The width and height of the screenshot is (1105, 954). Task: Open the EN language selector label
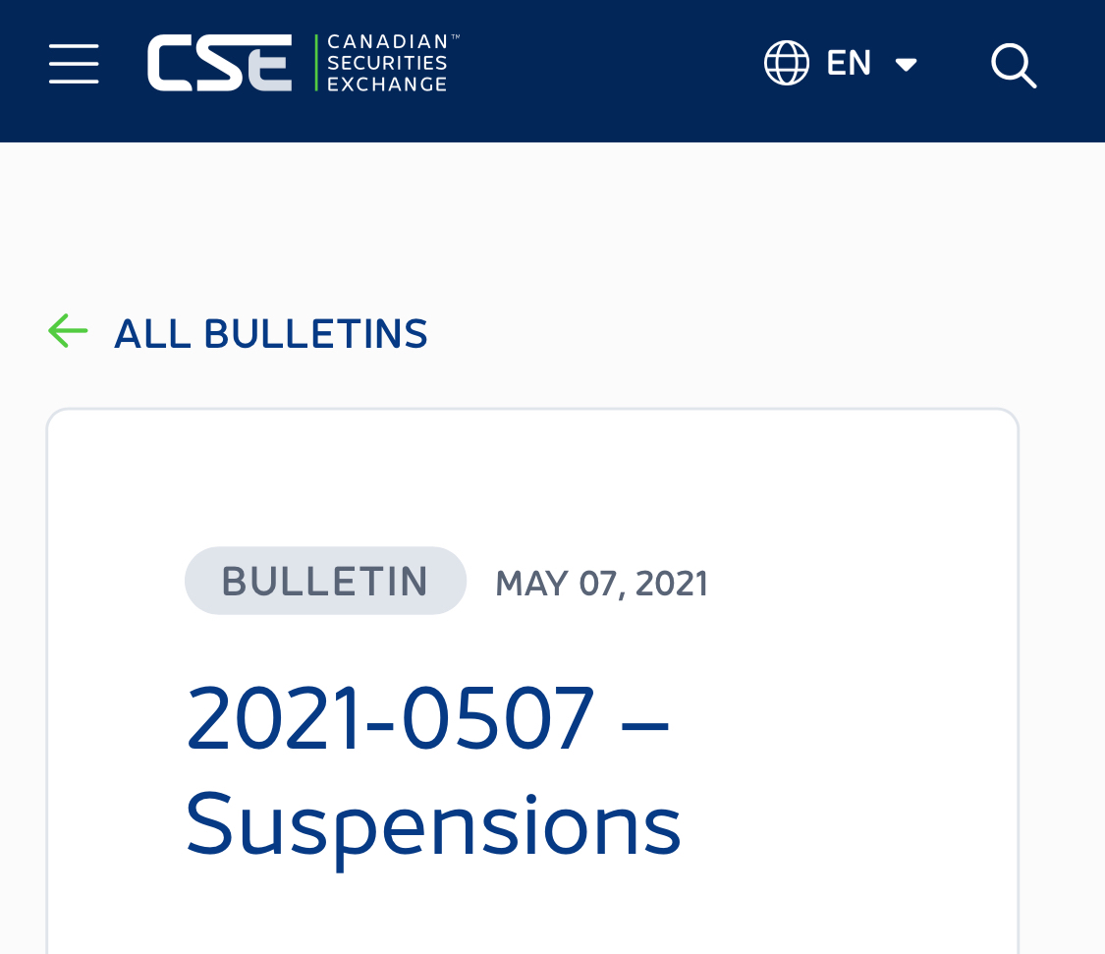coord(849,64)
